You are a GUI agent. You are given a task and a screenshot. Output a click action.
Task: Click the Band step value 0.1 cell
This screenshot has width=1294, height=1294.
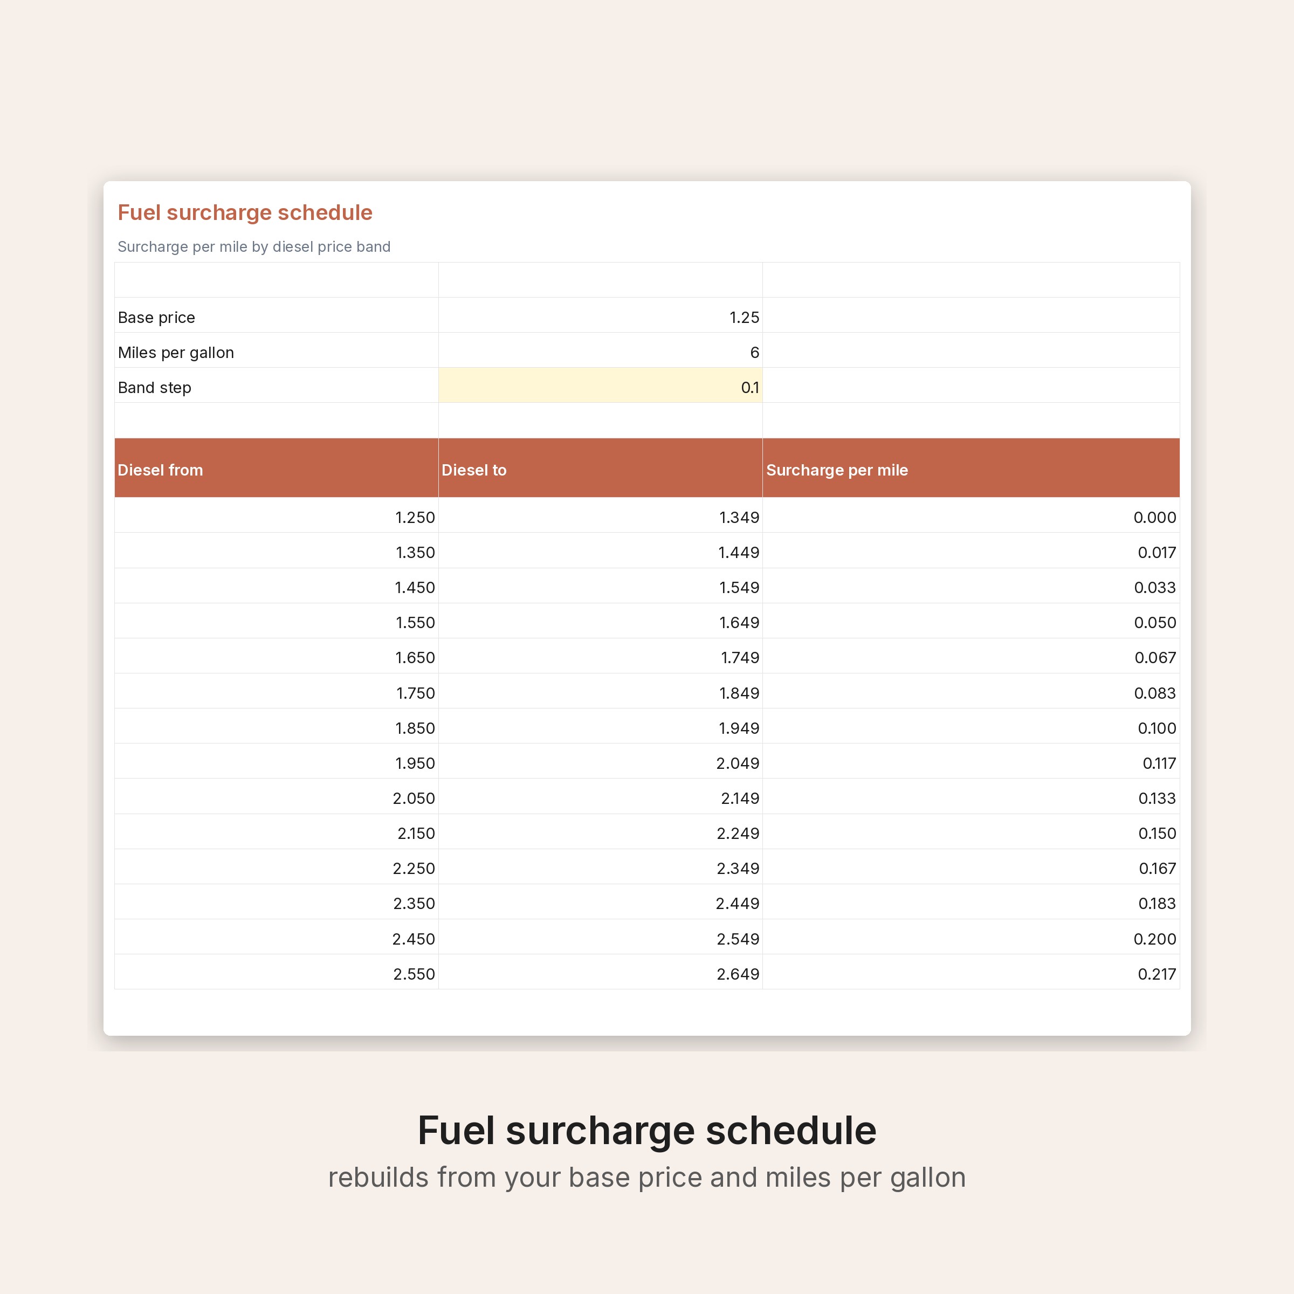600,385
